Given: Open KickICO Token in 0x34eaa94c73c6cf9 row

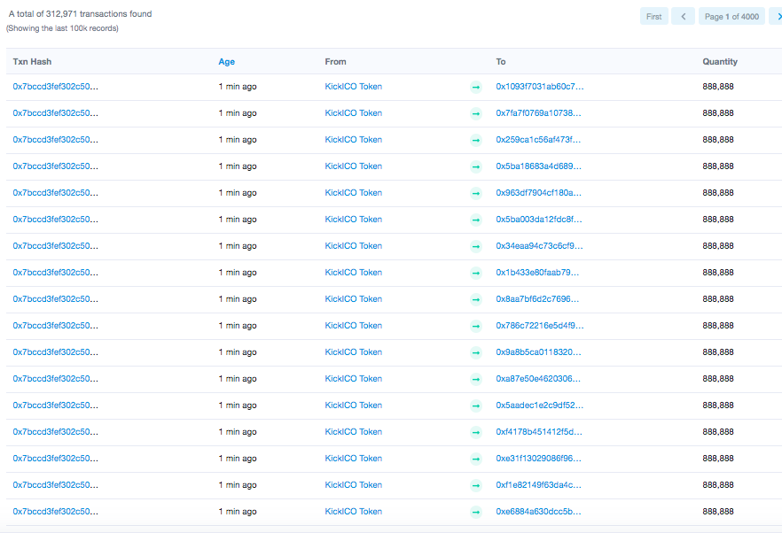Looking at the screenshot, I should 353,245.
